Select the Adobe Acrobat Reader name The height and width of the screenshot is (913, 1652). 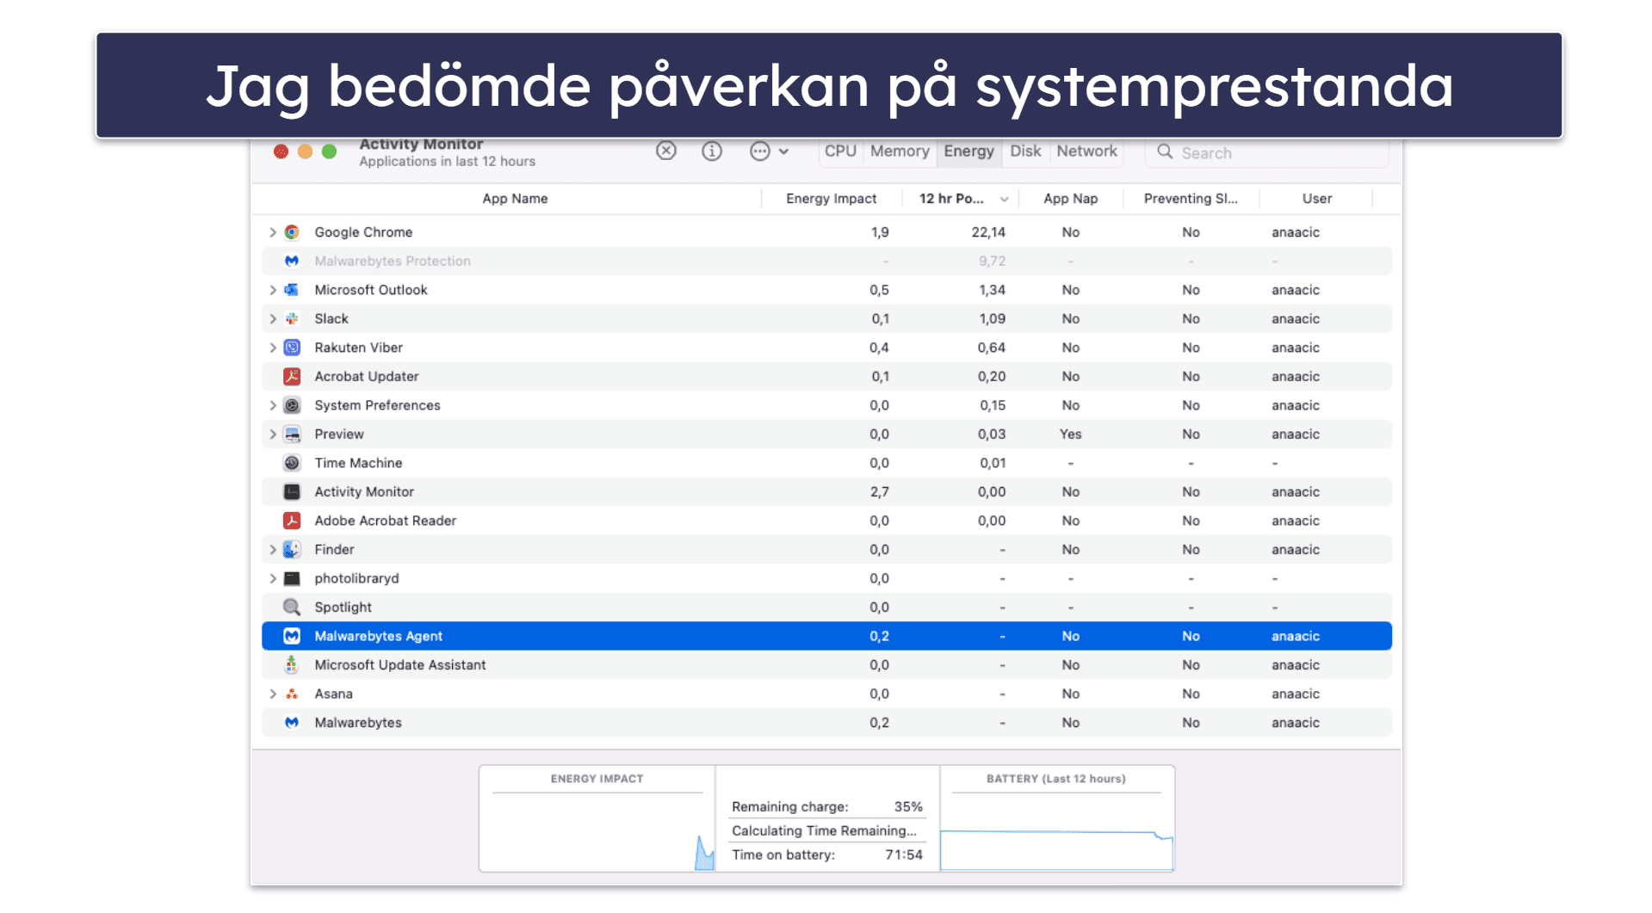[x=385, y=521]
